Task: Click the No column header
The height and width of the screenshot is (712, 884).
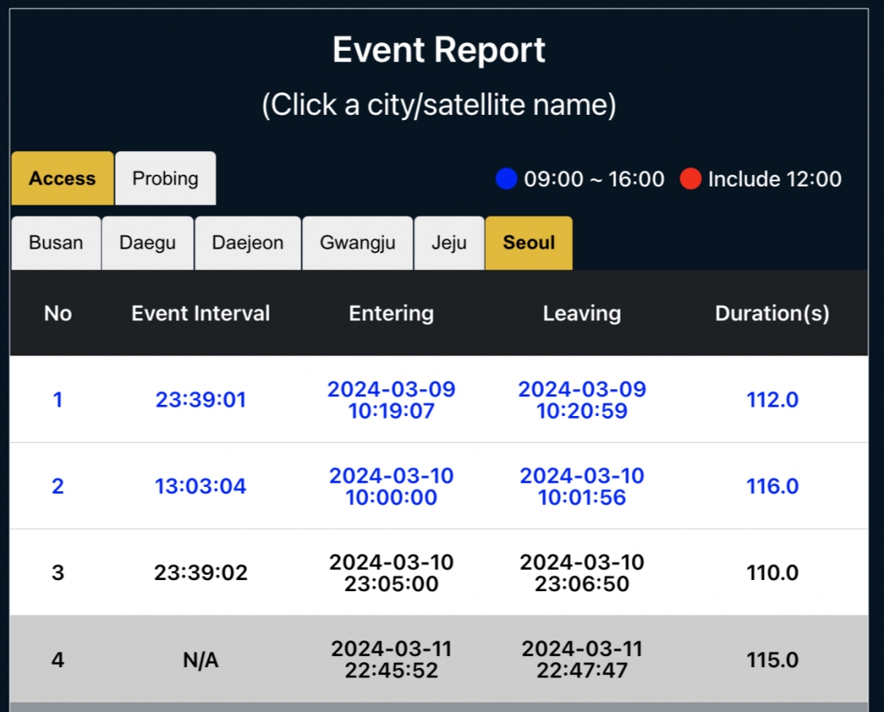Action: tap(58, 313)
